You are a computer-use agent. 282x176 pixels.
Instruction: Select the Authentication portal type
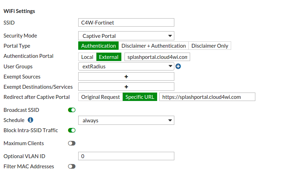98,46
